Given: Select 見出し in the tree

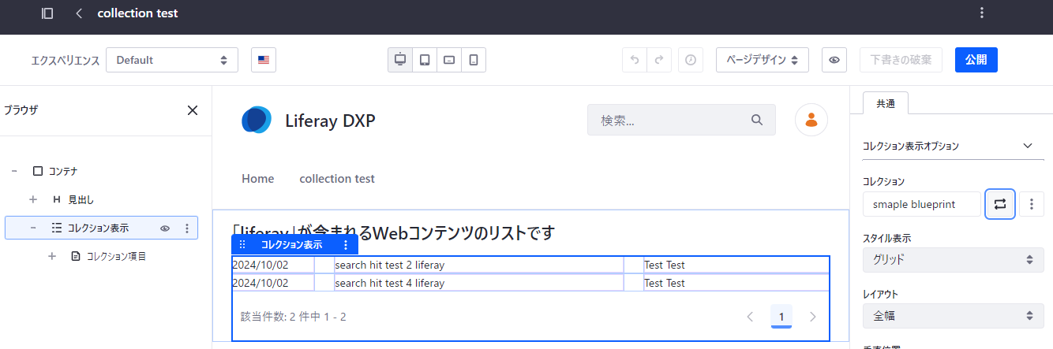Looking at the screenshot, I should point(81,199).
